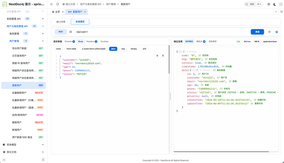
Task: Open the tab list dropdown chevron
Action: (276, 12)
